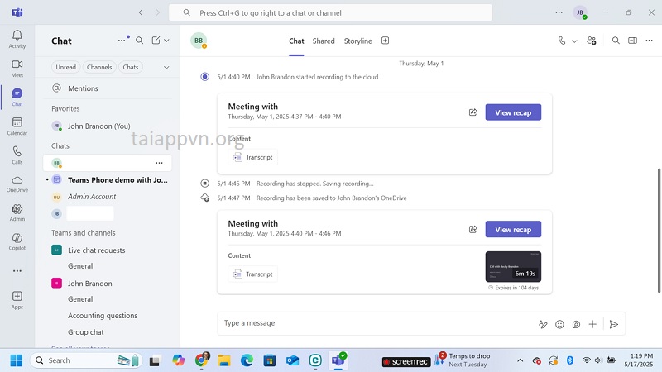This screenshot has width=662, height=372.
Task: Open the Apps store in the sidebar
Action: [17, 300]
